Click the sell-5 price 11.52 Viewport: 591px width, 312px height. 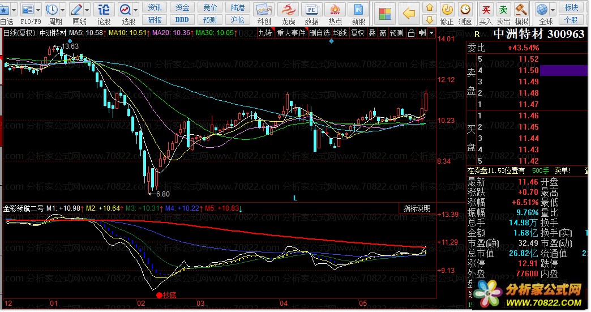click(x=528, y=59)
